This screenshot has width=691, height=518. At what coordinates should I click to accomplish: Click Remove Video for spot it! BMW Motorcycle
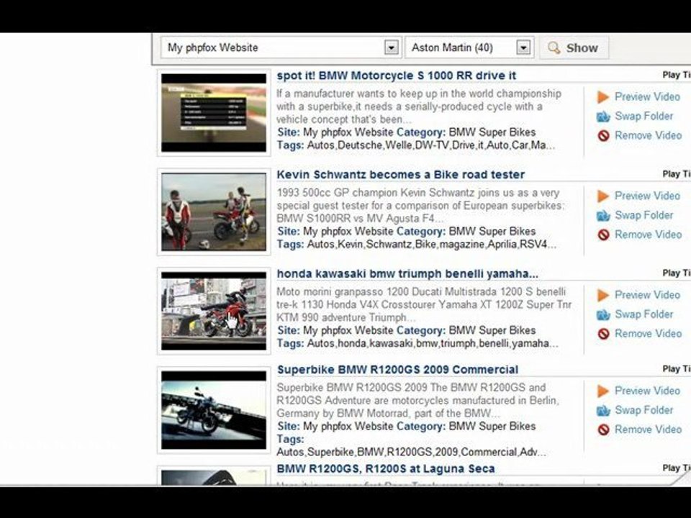point(649,136)
